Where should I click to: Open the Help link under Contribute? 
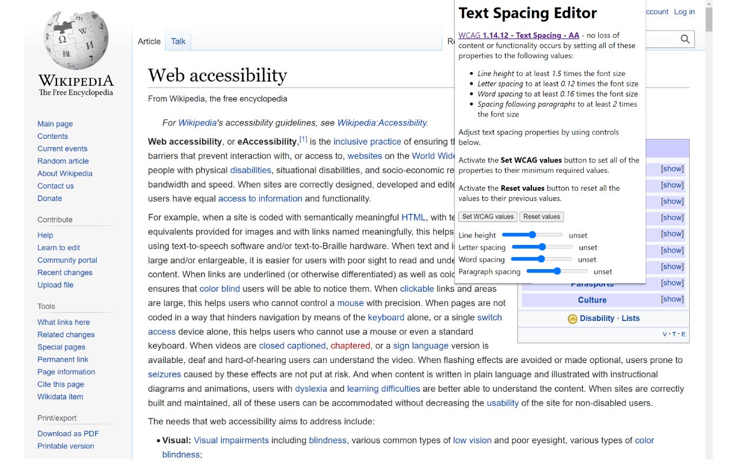(x=45, y=235)
